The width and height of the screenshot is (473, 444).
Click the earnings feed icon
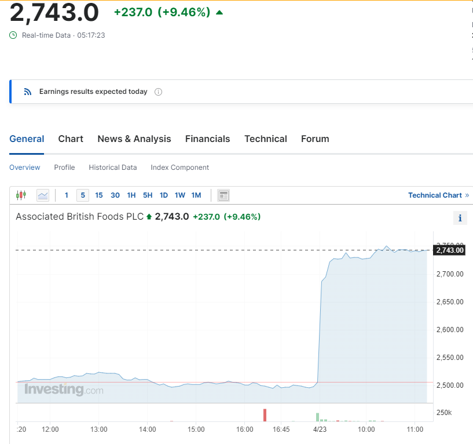(27, 92)
